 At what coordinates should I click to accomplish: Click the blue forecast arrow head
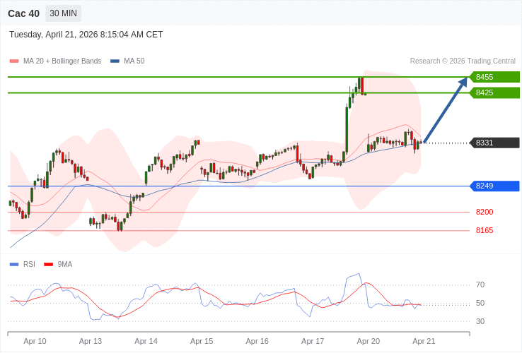[463, 82]
